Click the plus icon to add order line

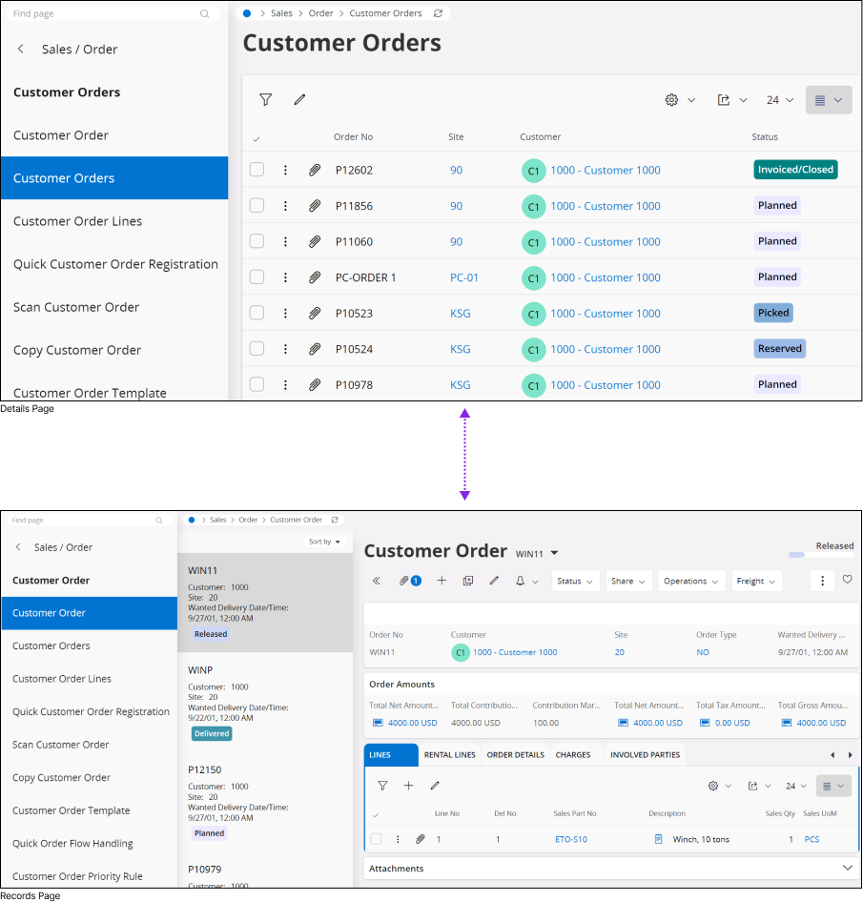coord(408,786)
